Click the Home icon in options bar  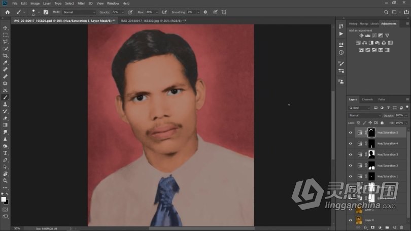click(x=7, y=12)
